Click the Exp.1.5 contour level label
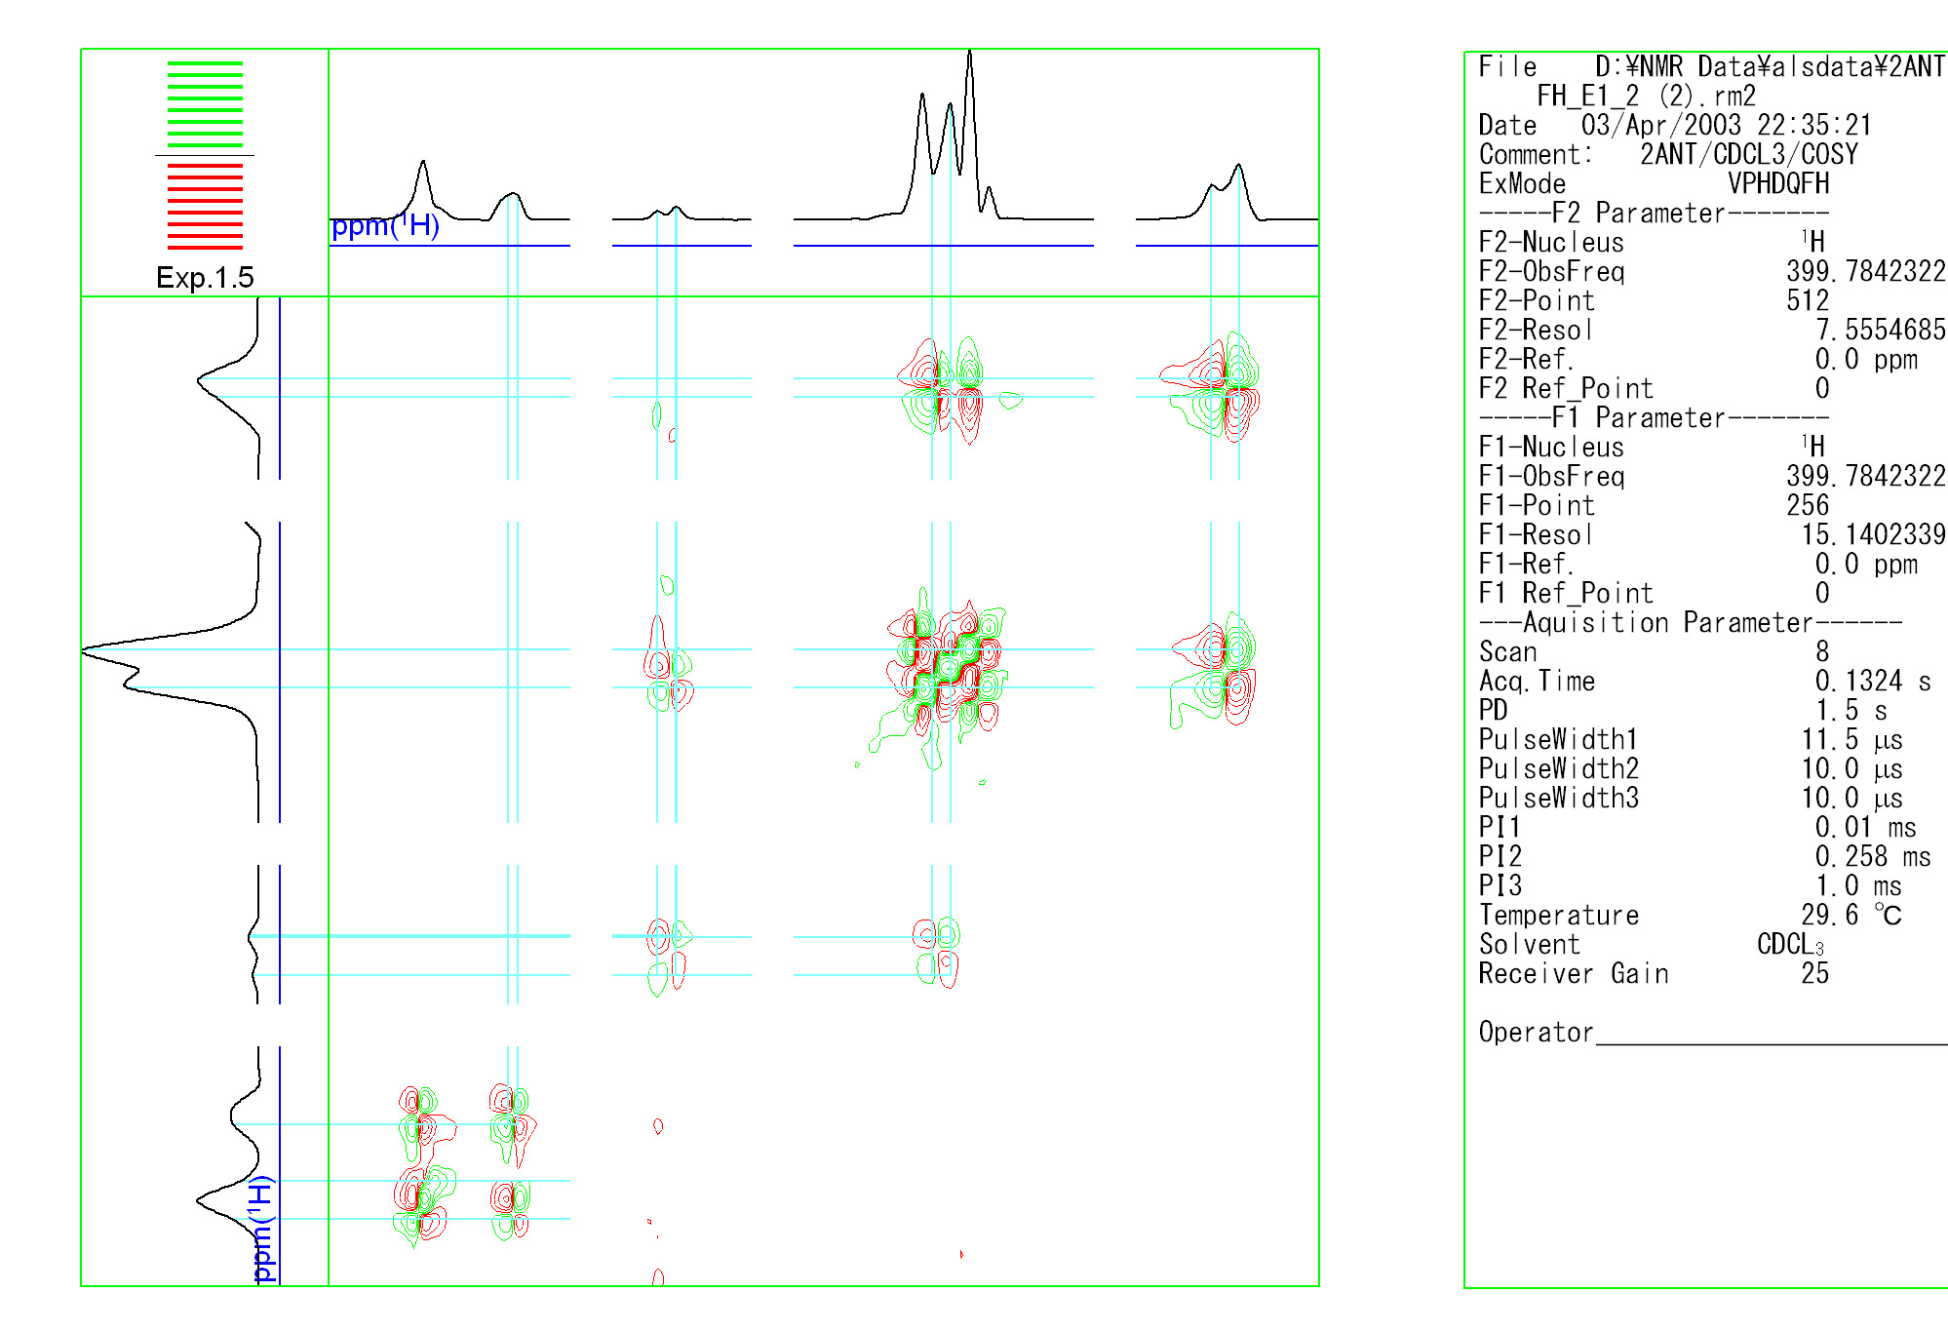The width and height of the screenshot is (1948, 1331). 205,278
